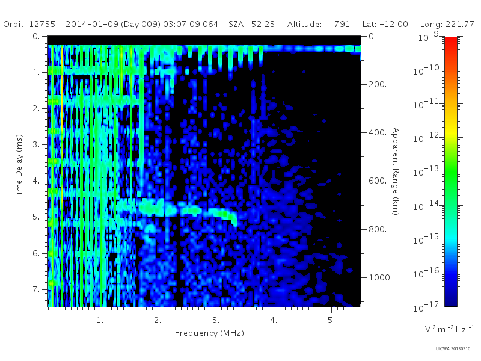Click the '0.' time delay tick label
The width and height of the screenshot is (481, 361).
pyautogui.click(x=36, y=36)
